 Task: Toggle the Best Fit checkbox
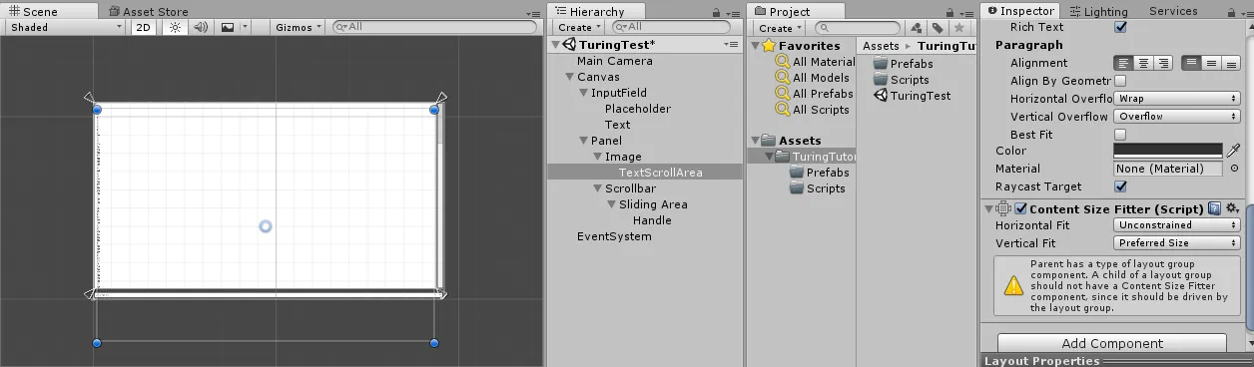tap(1120, 135)
